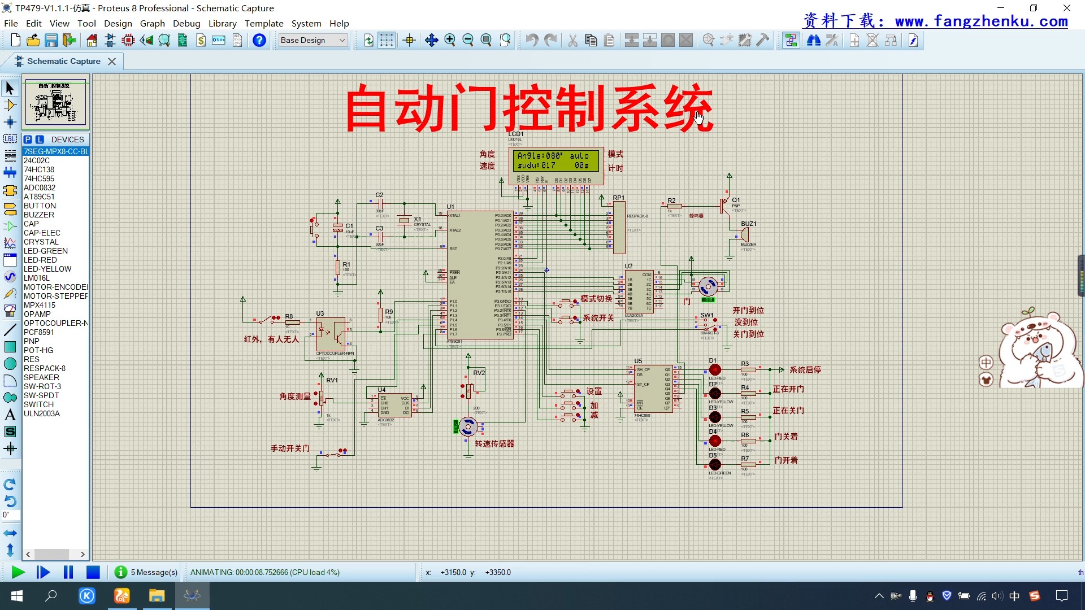Screen dimensions: 1085x610
Task: Stop the simulation
Action: tap(93, 572)
